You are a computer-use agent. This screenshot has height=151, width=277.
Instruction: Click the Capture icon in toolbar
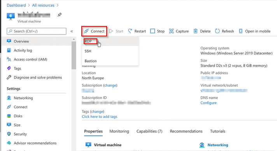tap(171, 31)
